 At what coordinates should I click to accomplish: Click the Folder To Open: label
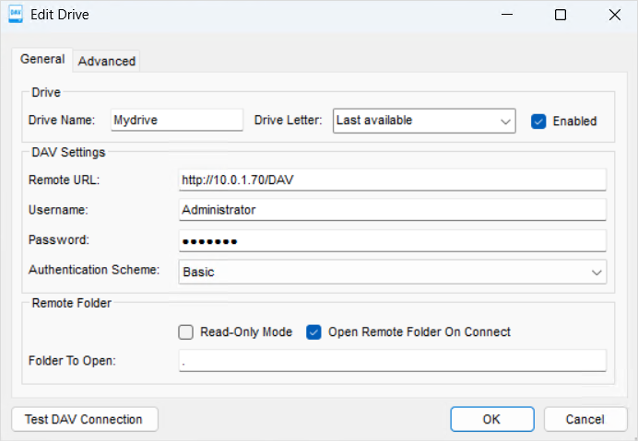[x=72, y=361]
